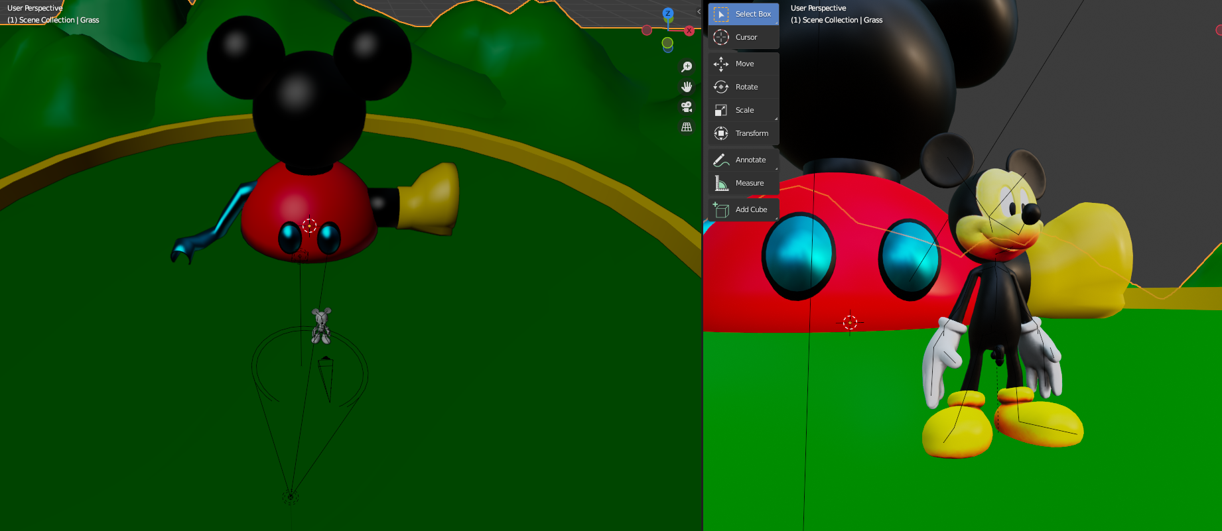Click the hand pan-view button
This screenshot has height=531, width=1222.
tap(687, 87)
